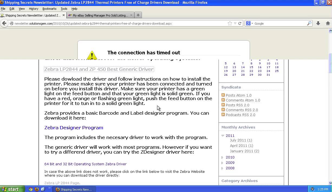
Task: Open the File menu
Action: pos(3,9)
